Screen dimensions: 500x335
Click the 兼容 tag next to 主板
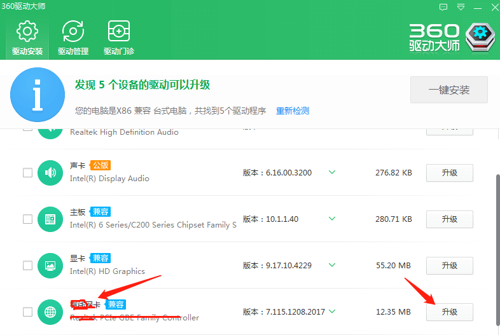(x=100, y=212)
